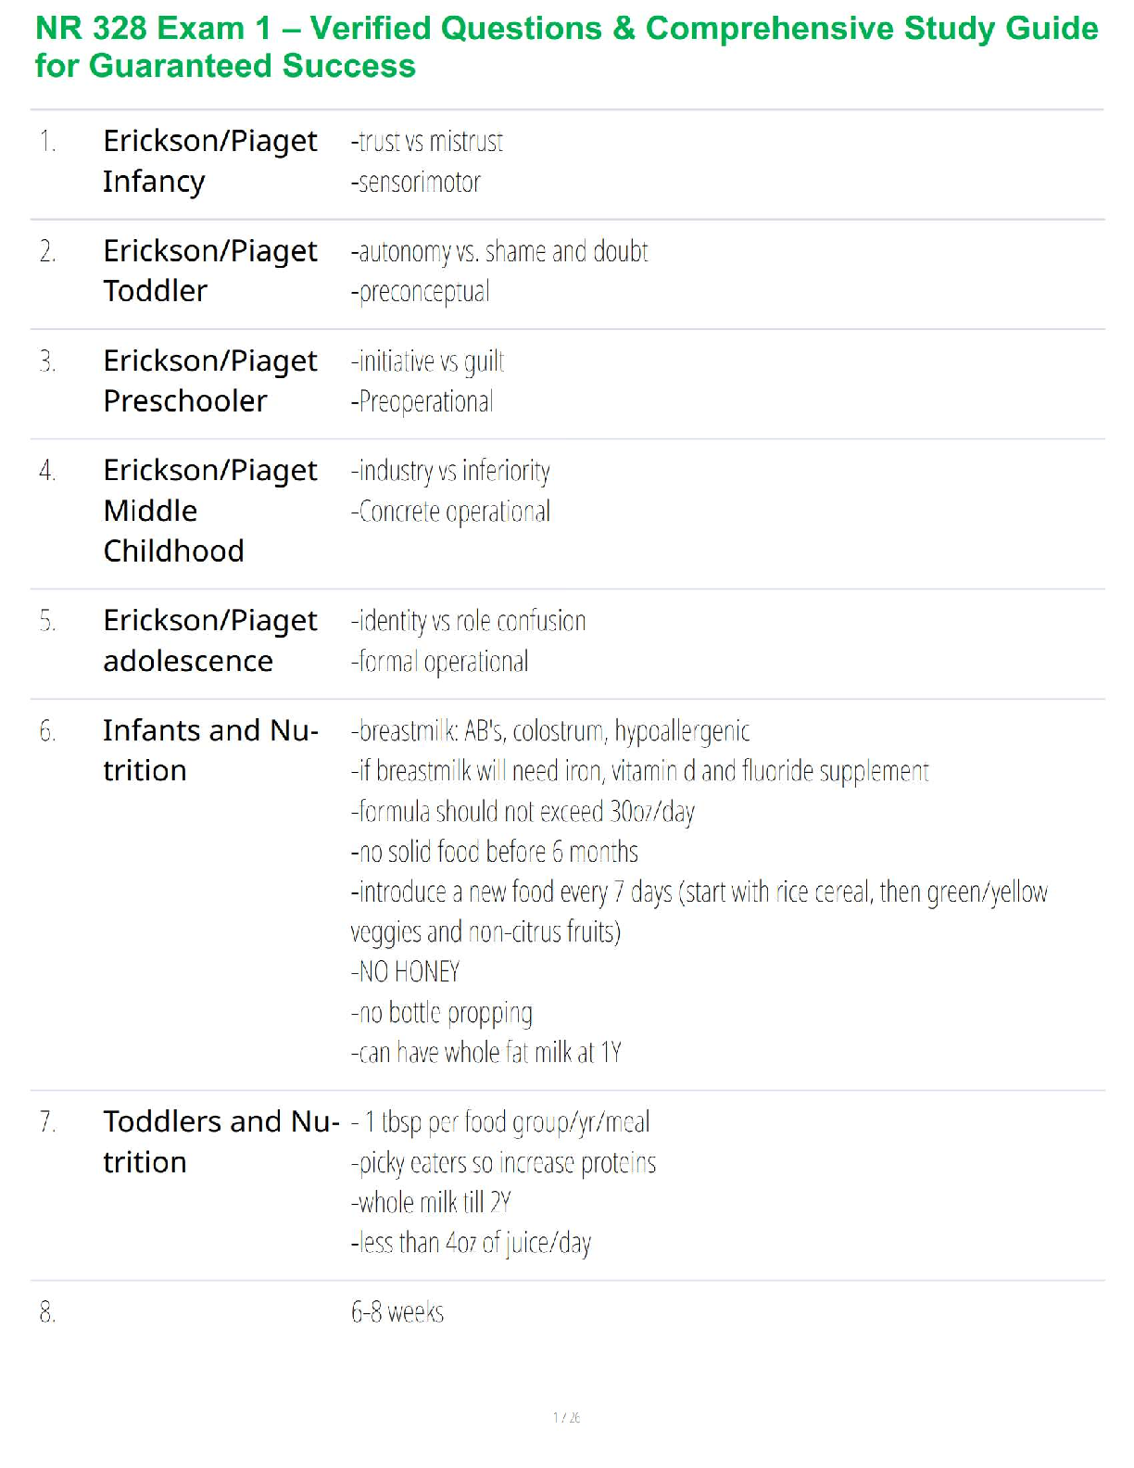The height and width of the screenshot is (1468, 1134).
Task: Click the row number 8 label
Action: [47, 1312]
